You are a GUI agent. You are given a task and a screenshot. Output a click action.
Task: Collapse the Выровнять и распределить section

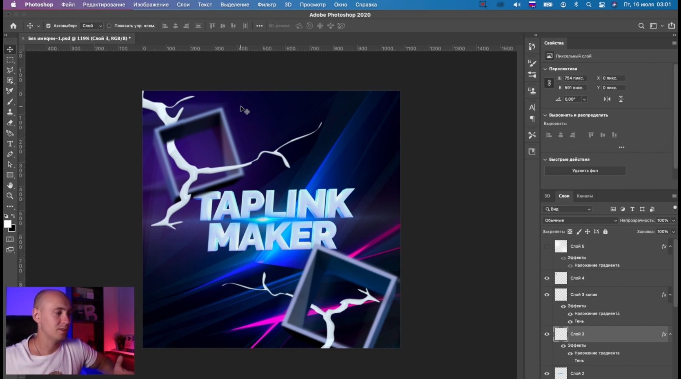545,115
